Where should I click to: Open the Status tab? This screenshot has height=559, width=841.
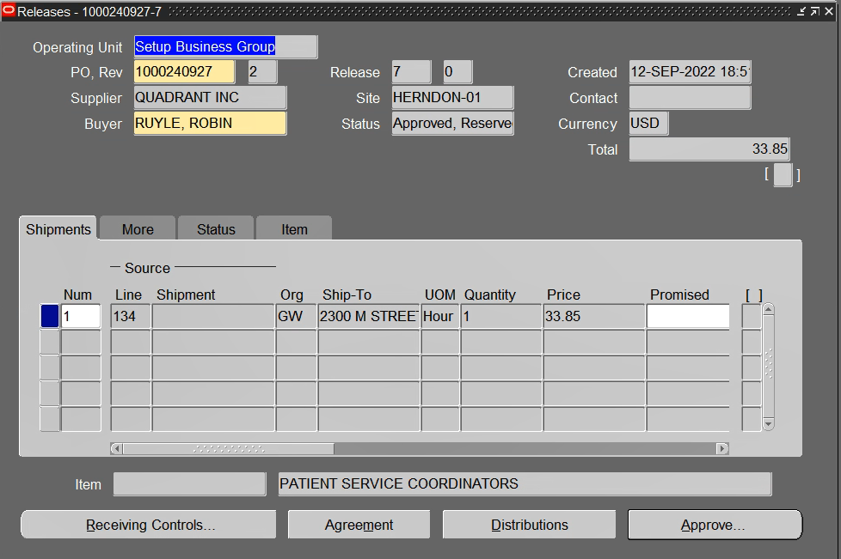216,229
